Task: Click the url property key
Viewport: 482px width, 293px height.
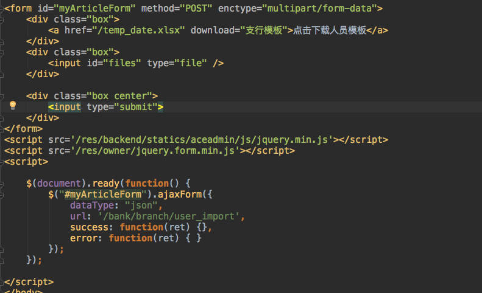Action: click(x=78, y=216)
